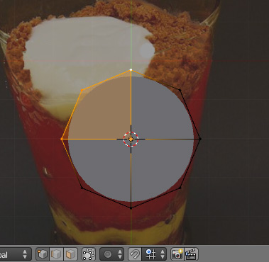Image resolution: width=269 pixels, height=262 pixels.
Task: Toggle the snap magnet icon
Action: pyautogui.click(x=135, y=254)
